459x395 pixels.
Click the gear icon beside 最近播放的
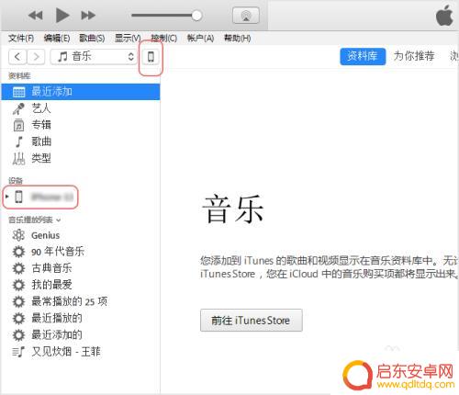18,318
